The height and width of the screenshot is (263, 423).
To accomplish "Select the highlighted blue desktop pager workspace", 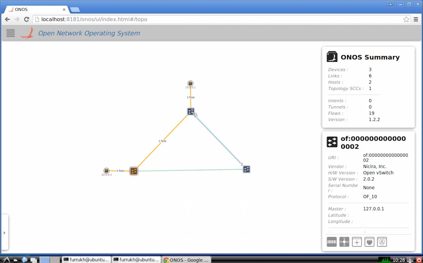I will pyautogui.click(x=45, y=260).
